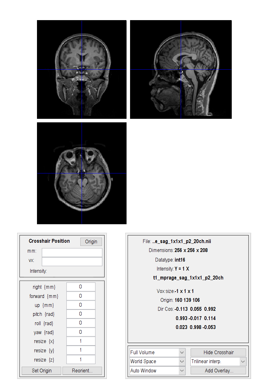Click the sagittal brain view
The width and height of the screenshot is (270, 390).
(181, 69)
